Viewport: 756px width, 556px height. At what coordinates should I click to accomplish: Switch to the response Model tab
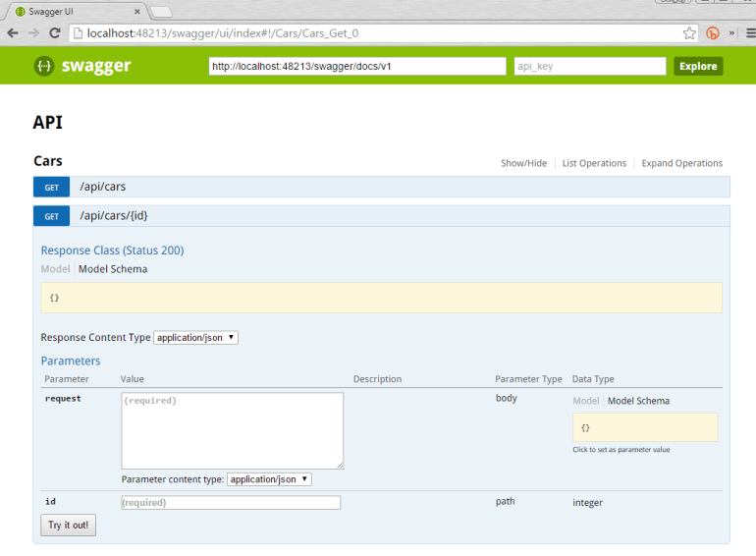(x=55, y=269)
